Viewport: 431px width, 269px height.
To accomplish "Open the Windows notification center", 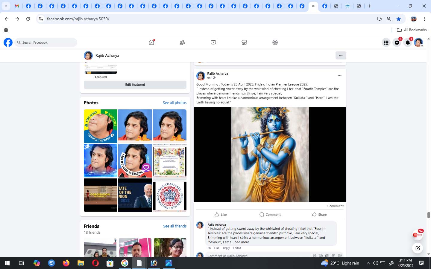I will [421, 263].
